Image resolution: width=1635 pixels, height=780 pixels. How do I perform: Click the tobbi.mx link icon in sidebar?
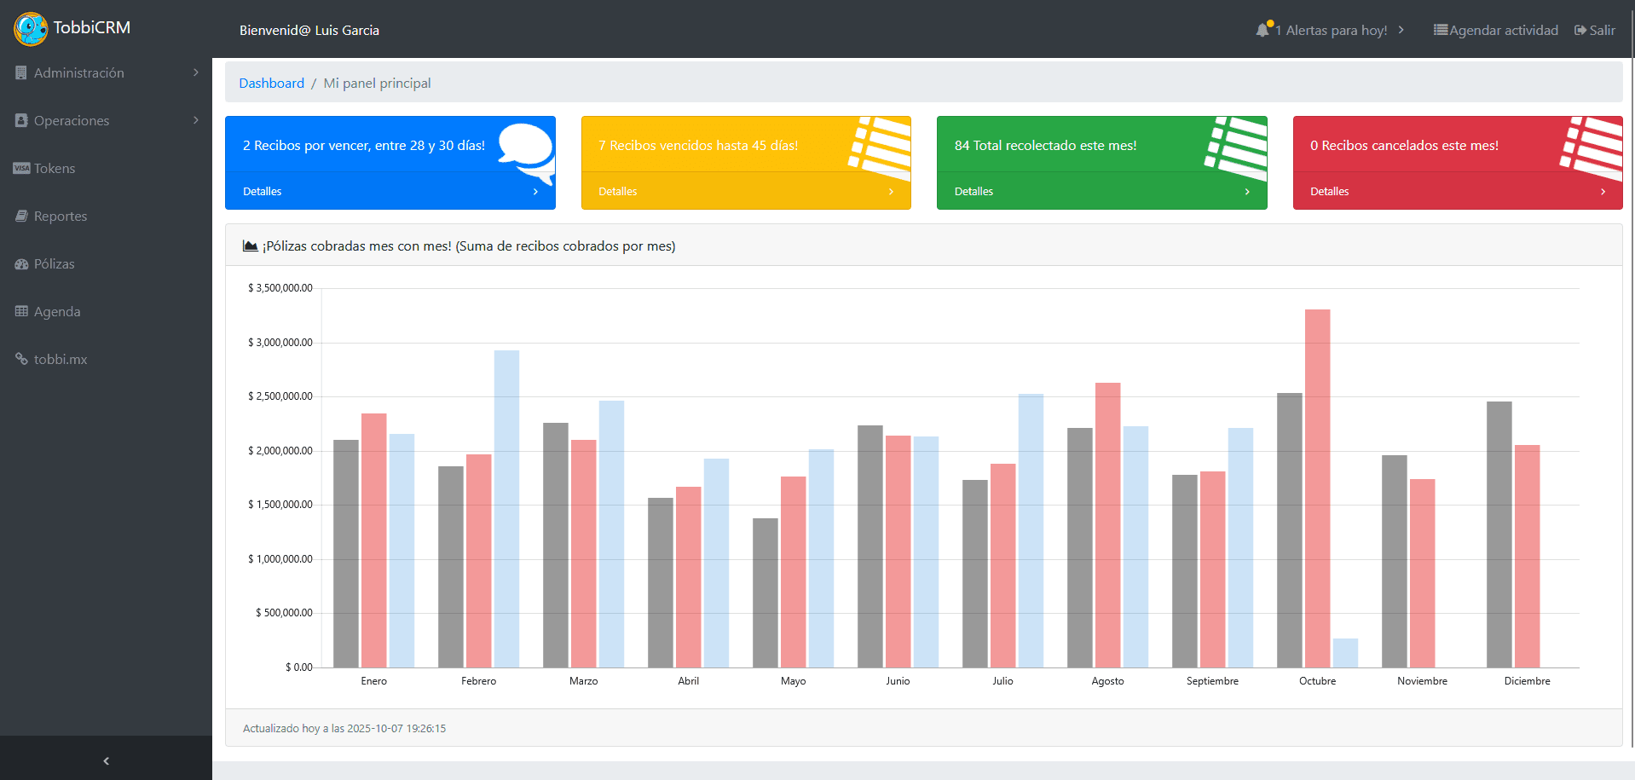pyautogui.click(x=21, y=359)
